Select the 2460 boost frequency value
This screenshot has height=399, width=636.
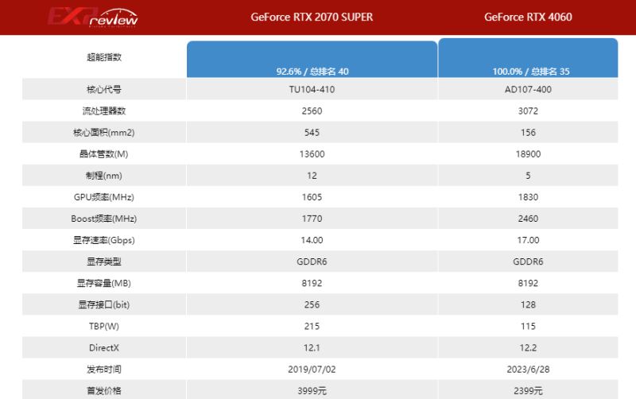click(528, 219)
